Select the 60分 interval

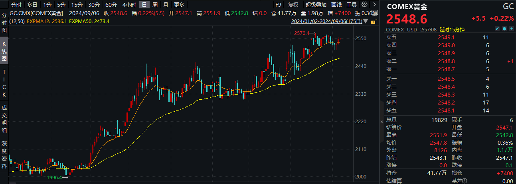point(111,5)
